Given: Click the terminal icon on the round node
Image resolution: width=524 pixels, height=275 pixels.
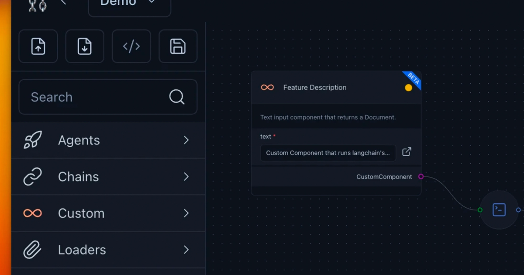Looking at the screenshot, I should click(x=499, y=210).
